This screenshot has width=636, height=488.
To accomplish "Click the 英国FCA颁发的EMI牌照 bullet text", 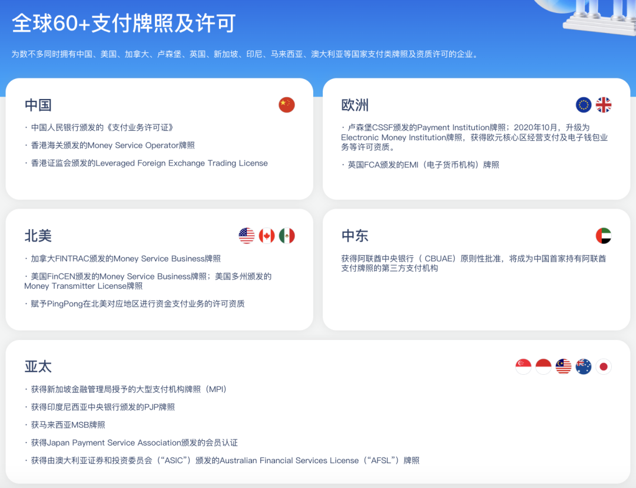I will (x=423, y=165).
